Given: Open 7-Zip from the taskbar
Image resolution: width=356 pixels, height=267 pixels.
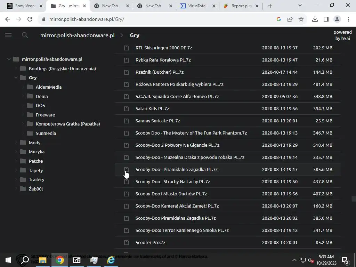Looking at the screenshot, I should (x=77, y=260).
